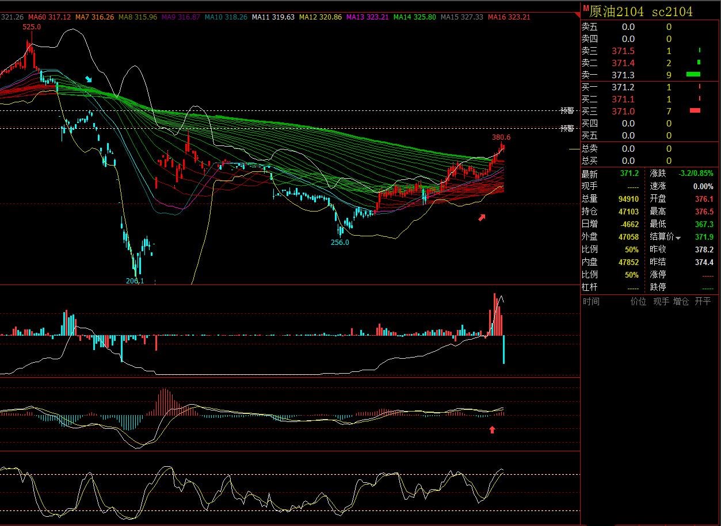Viewport: 721px width, 526px height.
Task: Click the 现手 label in the quote panel
Action: click(590, 186)
